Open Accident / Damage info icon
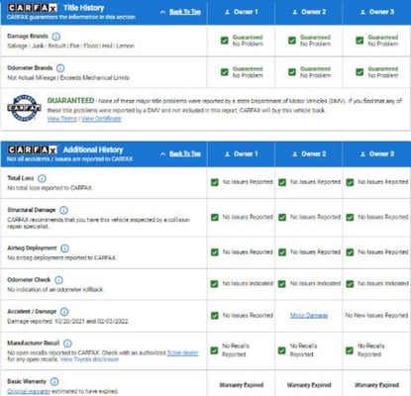The image size is (411, 396). [x=64, y=312]
